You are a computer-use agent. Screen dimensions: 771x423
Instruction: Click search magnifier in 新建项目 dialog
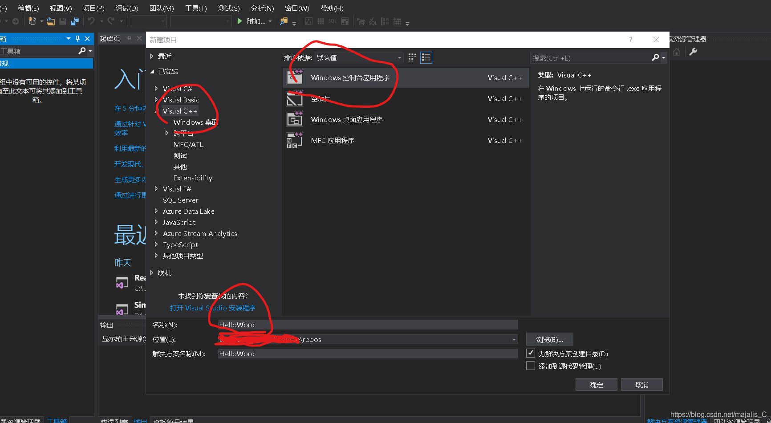click(x=655, y=57)
